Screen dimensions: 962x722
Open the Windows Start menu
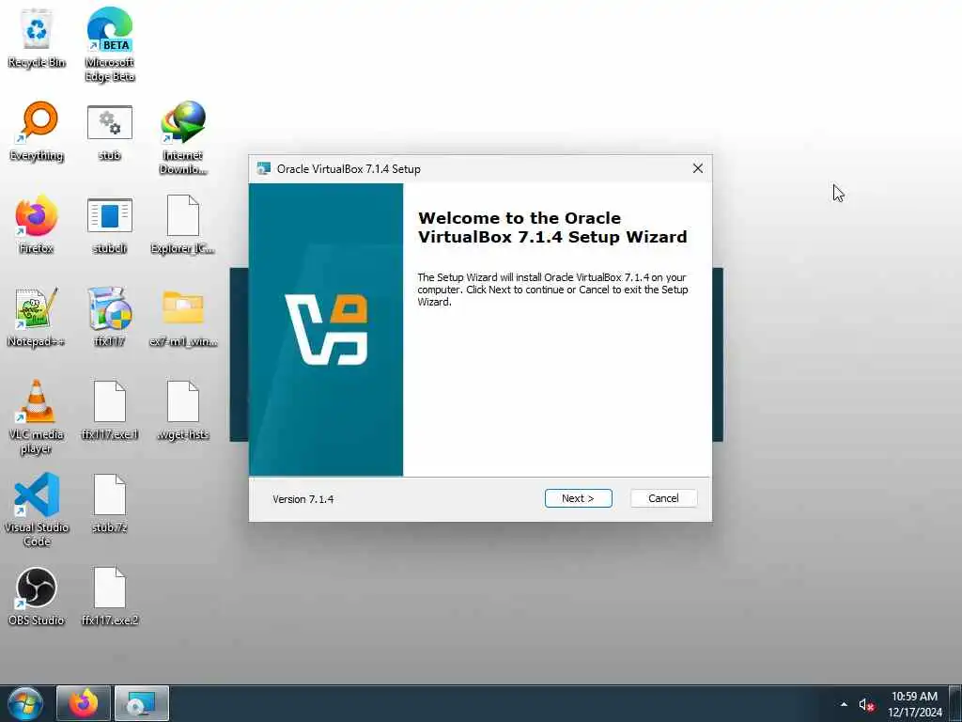point(25,703)
